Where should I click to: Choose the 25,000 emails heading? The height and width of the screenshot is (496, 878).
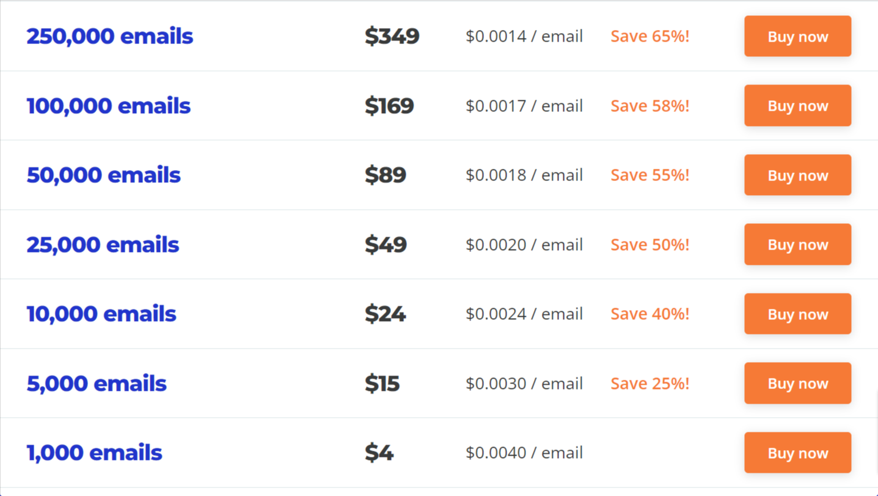click(x=103, y=245)
